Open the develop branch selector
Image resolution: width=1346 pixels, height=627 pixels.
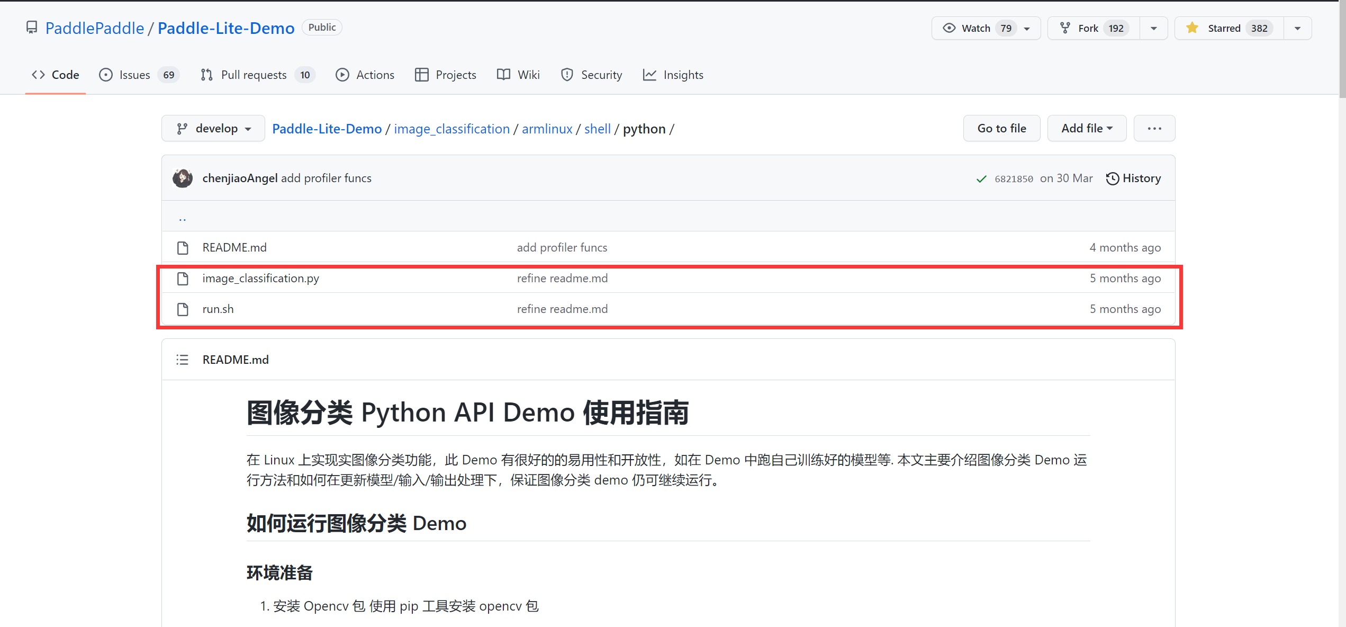click(x=213, y=128)
